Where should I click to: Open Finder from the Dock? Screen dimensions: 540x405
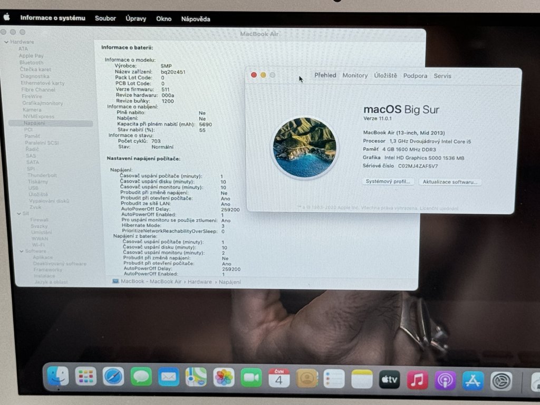57,376
